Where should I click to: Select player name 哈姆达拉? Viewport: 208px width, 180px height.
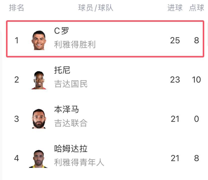[71, 148]
